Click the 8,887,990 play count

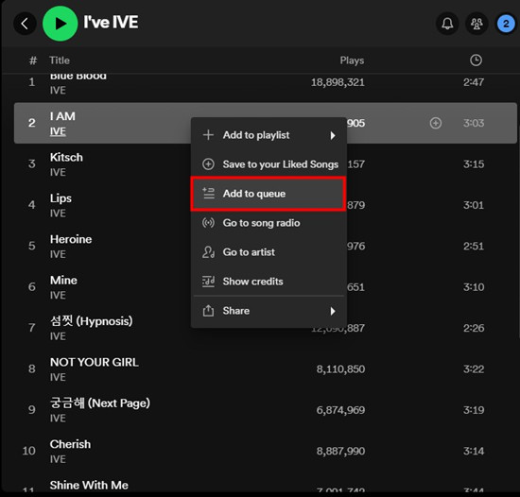point(340,451)
